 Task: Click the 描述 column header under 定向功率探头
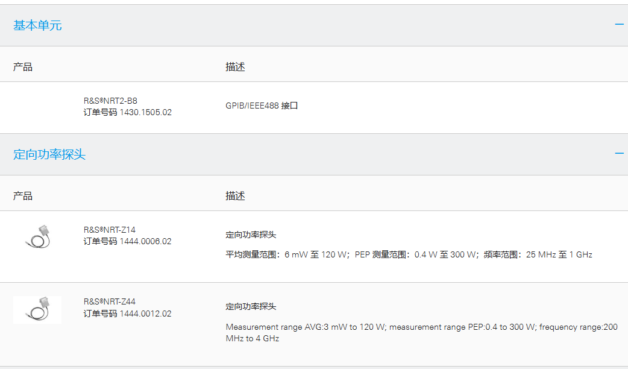point(235,196)
